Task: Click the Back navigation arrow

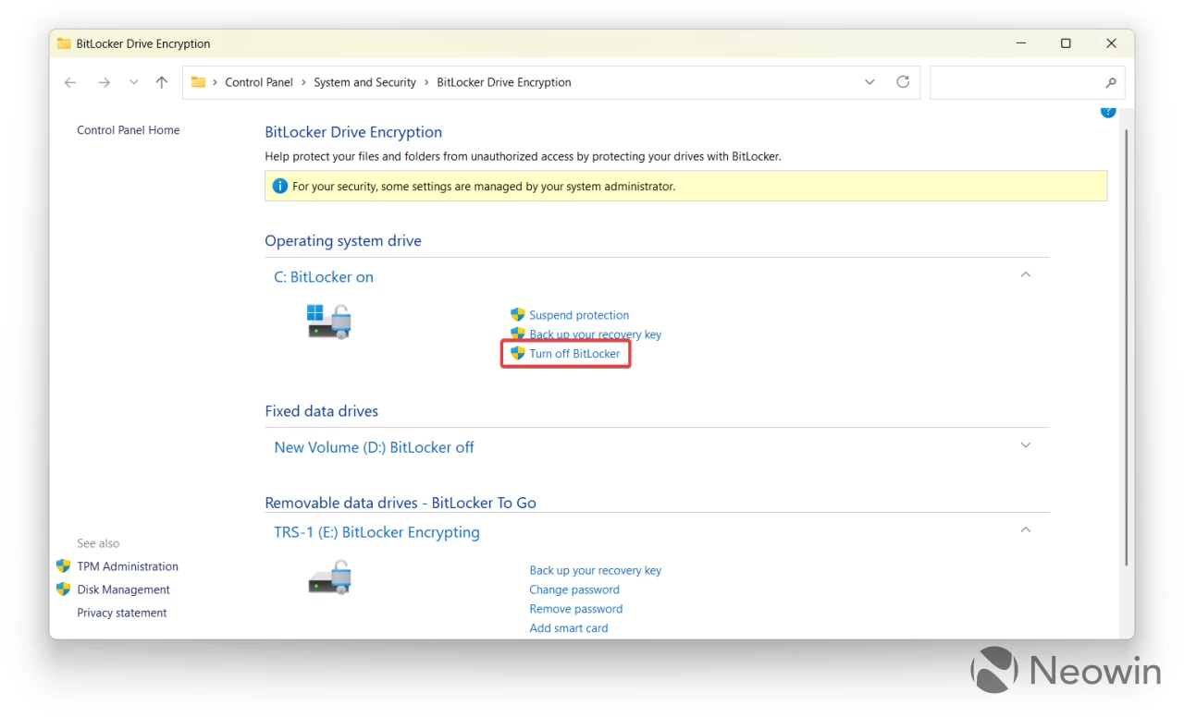Action: click(70, 82)
